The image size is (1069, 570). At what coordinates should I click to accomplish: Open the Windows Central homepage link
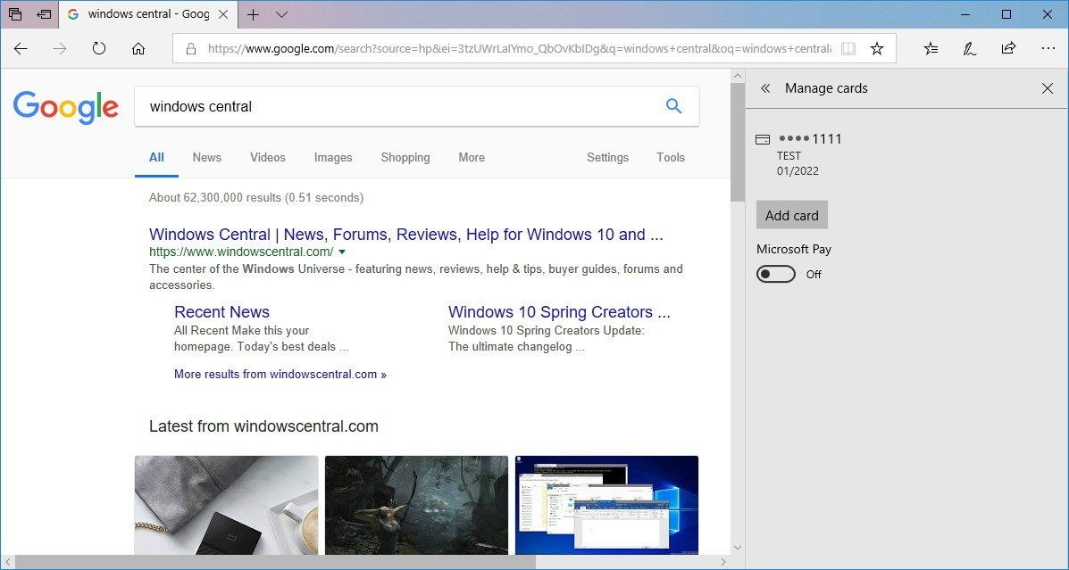pos(405,234)
